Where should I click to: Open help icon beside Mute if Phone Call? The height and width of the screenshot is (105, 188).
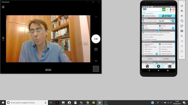point(157,54)
